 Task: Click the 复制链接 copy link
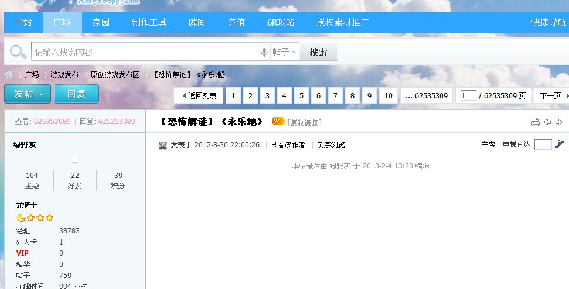305,122
